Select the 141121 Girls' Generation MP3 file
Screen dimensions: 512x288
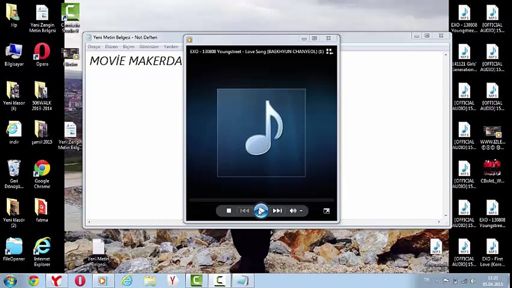464,58
